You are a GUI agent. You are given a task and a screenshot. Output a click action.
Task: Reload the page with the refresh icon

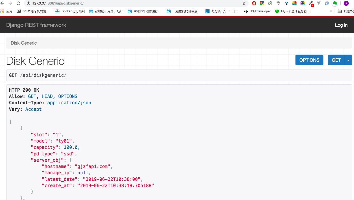18,3
